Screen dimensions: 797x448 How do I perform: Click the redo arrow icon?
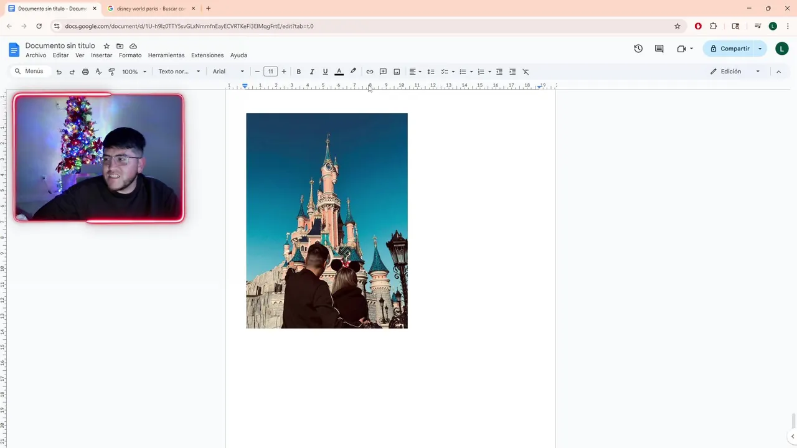pyautogui.click(x=72, y=72)
